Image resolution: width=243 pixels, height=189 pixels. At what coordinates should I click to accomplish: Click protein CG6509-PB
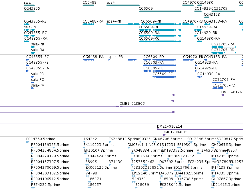pyautogui.click(x=160, y=71)
